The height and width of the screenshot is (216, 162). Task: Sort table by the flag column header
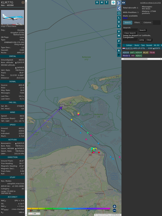pos(124,45)
